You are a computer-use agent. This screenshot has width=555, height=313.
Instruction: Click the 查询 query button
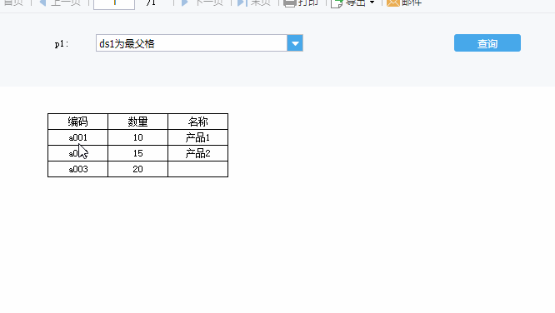[x=487, y=43]
